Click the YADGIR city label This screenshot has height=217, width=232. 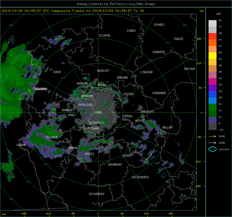pyautogui.click(x=178, y=39)
